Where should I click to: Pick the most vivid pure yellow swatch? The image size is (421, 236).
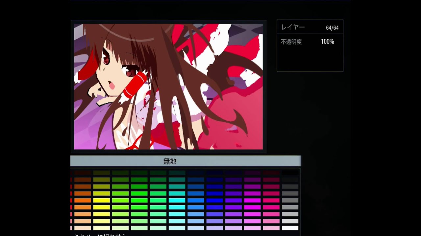101,200
